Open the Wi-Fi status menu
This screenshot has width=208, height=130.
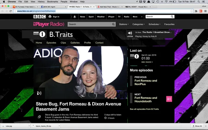pos(166,2)
